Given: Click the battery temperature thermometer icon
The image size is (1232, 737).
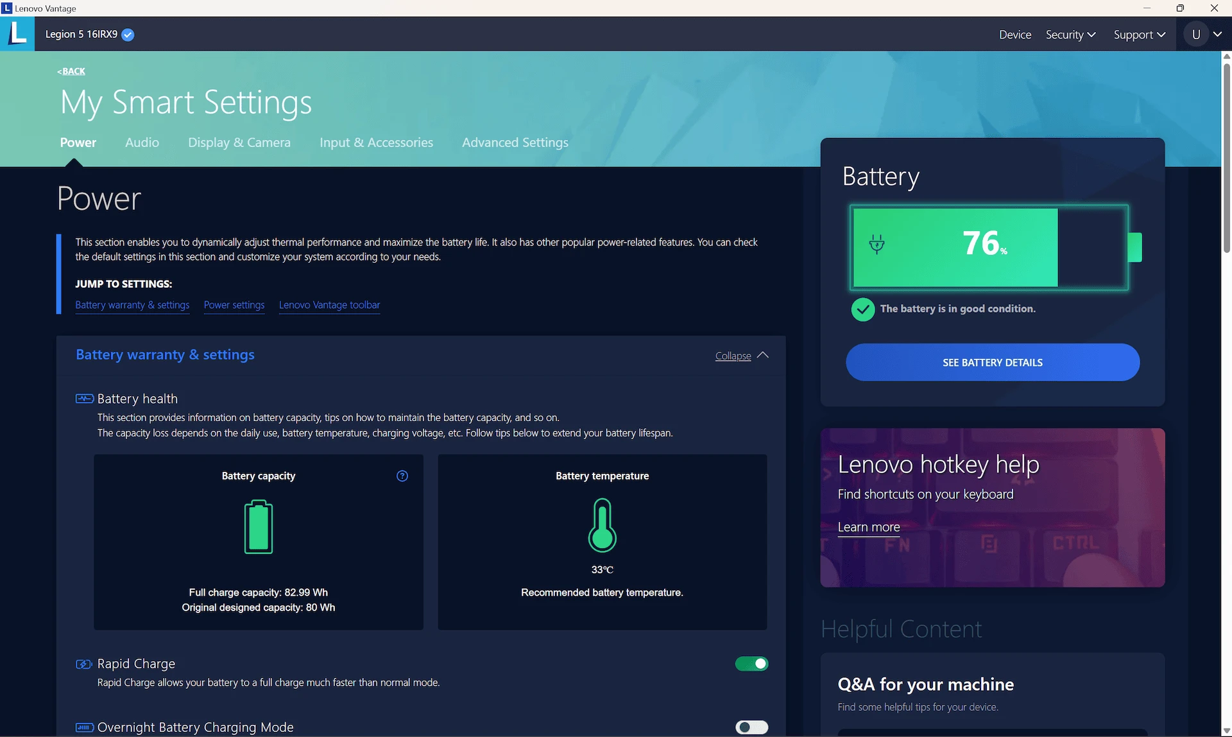Looking at the screenshot, I should [x=602, y=525].
